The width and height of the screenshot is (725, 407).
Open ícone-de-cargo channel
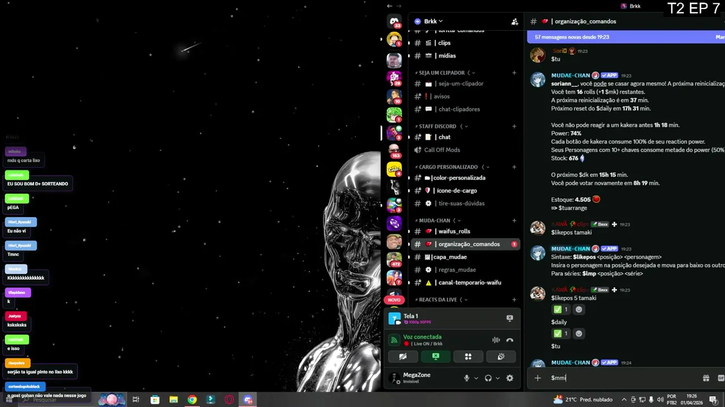point(465,190)
